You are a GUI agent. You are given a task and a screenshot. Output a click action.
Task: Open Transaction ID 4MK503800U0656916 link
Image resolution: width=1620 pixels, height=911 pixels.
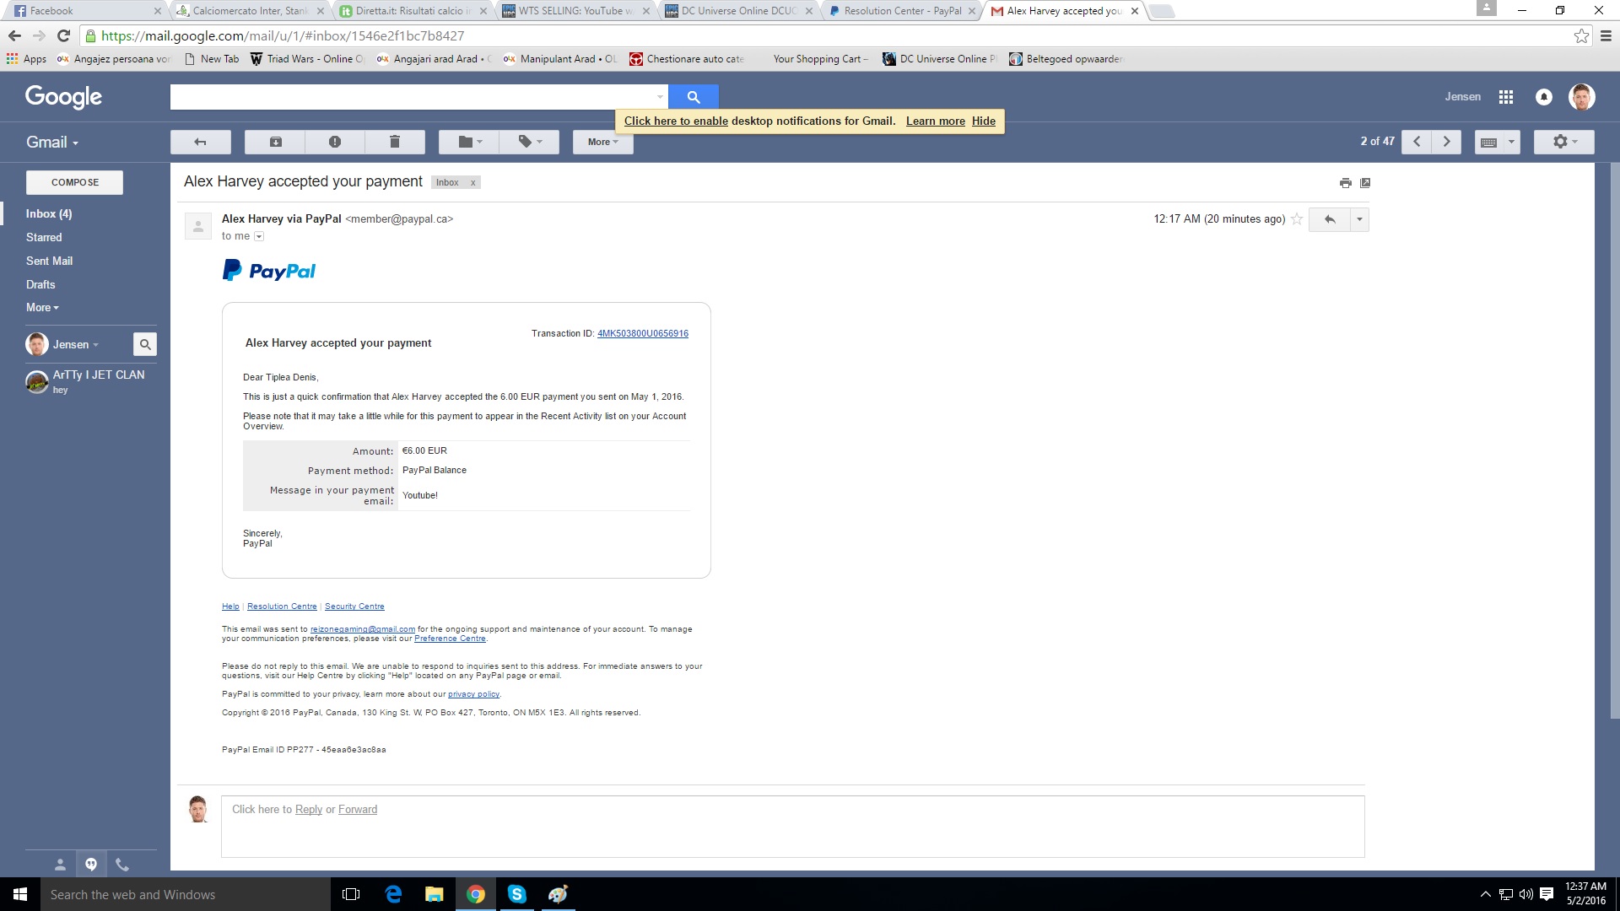643,334
